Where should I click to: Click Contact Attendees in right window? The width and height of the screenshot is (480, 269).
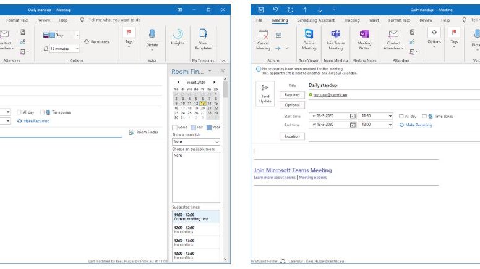(x=393, y=39)
